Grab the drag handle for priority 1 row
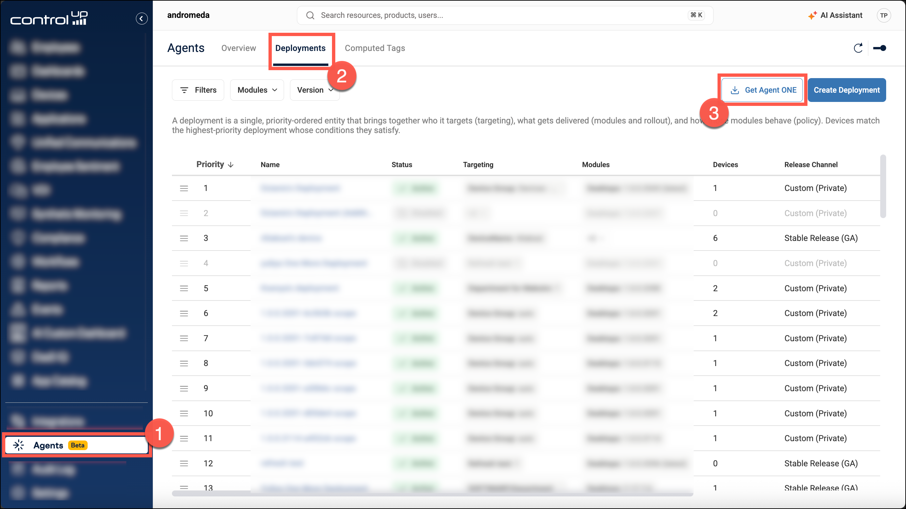The image size is (906, 509). [184, 188]
